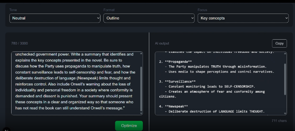Click the '780 / 3000' character counter
The width and height of the screenshot is (295, 131).
point(20,43)
